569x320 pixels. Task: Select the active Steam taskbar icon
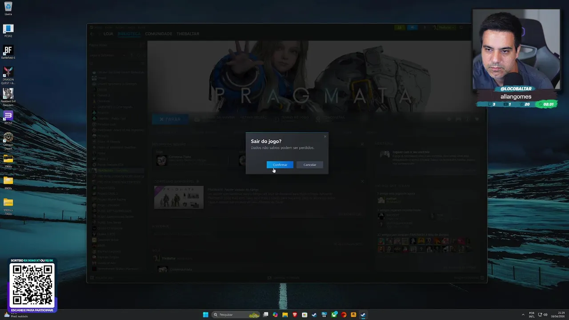coord(363,315)
